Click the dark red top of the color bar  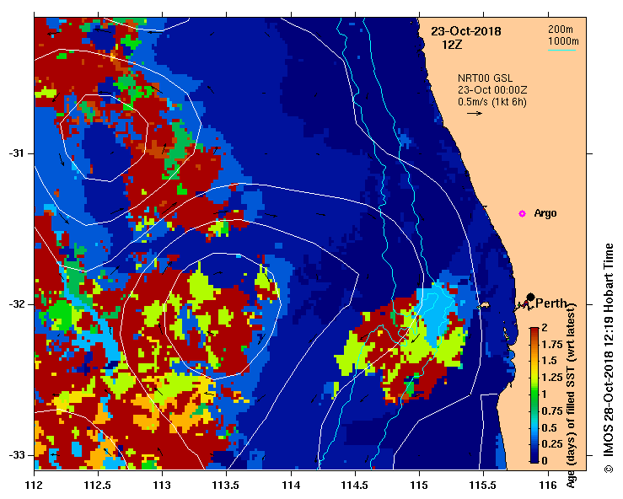[534, 331]
